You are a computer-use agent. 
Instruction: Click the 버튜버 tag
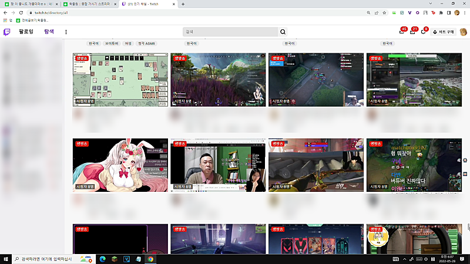click(x=112, y=43)
